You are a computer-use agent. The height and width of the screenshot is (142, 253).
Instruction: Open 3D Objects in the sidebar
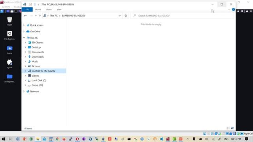pyautogui.click(x=38, y=43)
